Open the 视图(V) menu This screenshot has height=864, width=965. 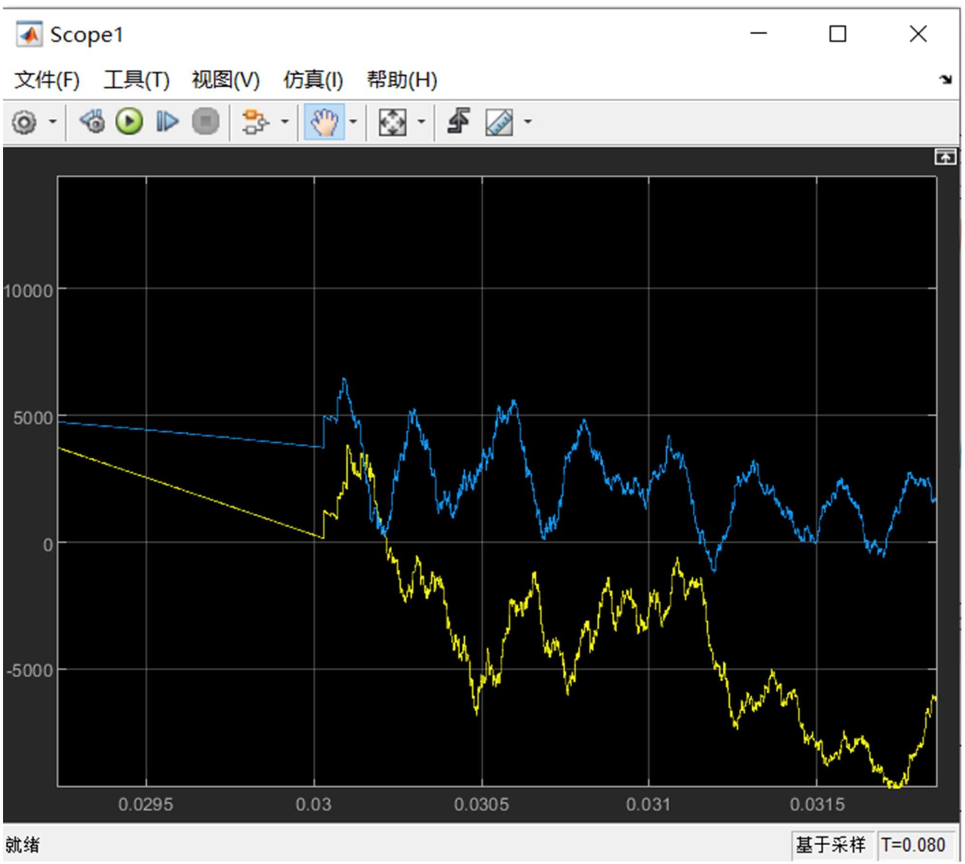pos(225,80)
